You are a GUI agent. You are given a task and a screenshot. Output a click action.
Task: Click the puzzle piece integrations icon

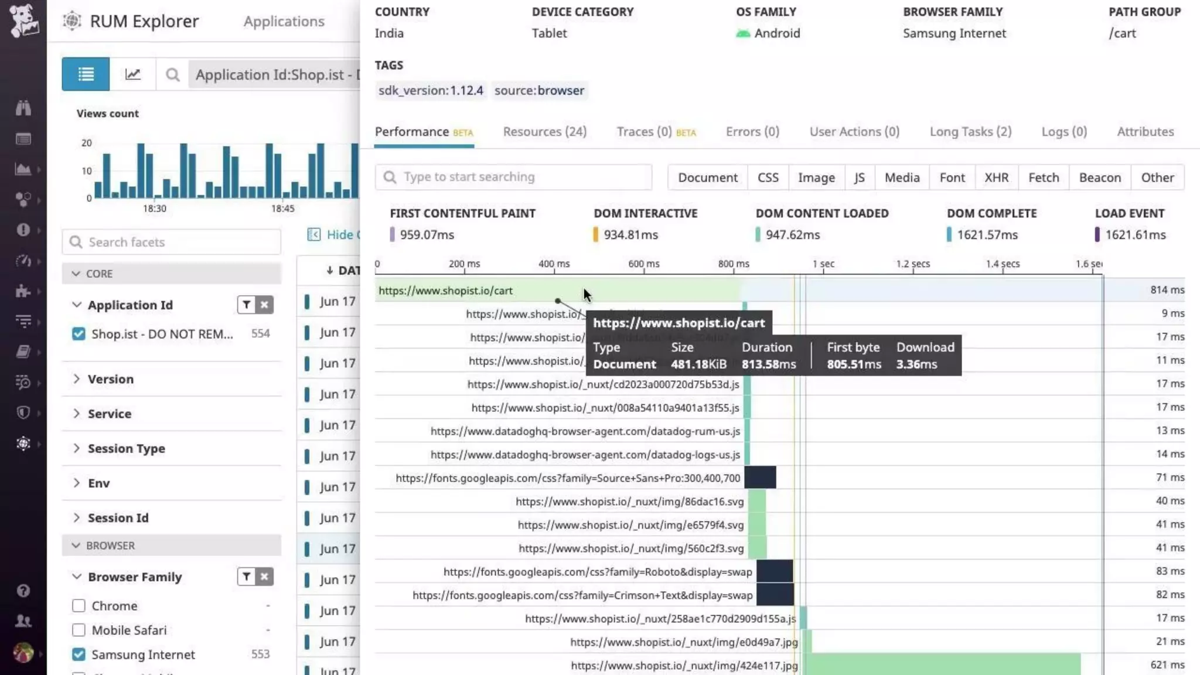coord(23,291)
